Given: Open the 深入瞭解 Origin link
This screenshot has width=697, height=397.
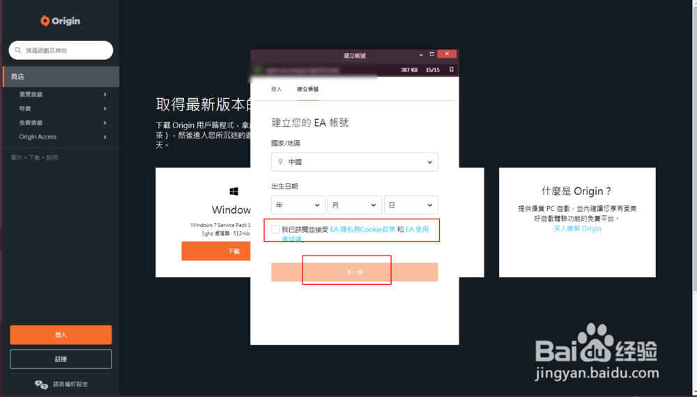Looking at the screenshot, I should point(577,228).
